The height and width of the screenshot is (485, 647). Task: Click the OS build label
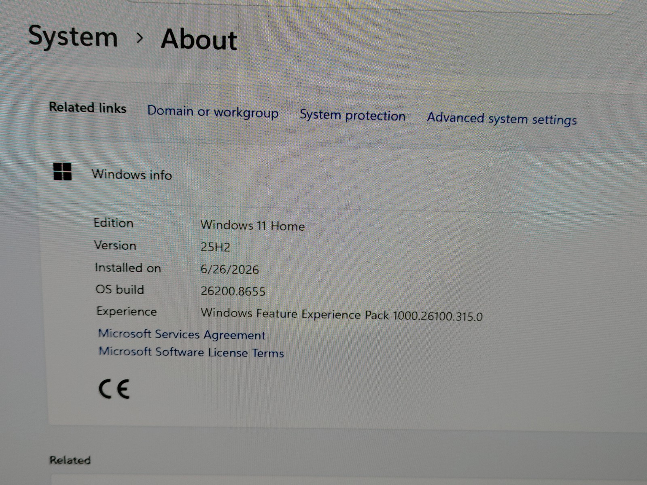point(120,289)
